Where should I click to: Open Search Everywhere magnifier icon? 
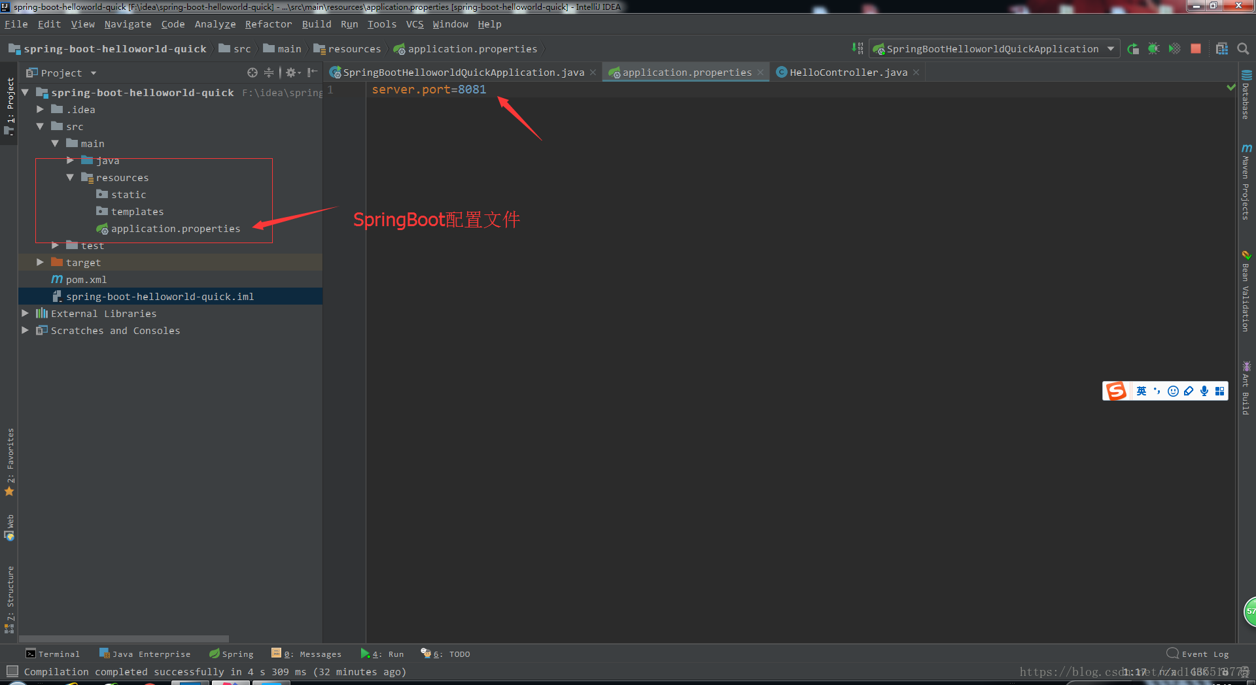click(x=1243, y=49)
